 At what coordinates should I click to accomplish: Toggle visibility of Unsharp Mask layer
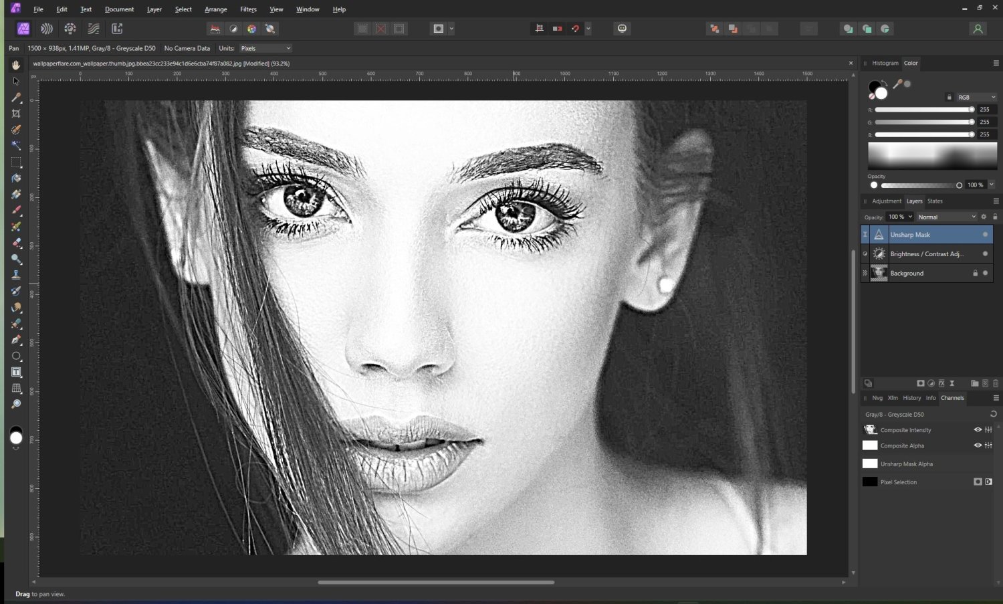coord(985,235)
